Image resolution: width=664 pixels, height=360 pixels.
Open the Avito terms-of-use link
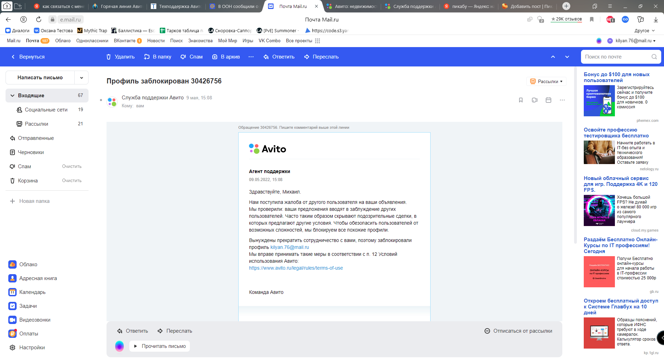coord(296,268)
